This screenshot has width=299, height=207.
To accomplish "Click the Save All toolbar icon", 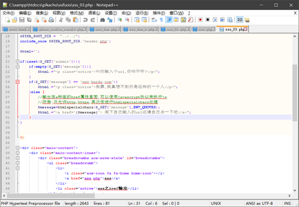I will click(x=29, y=20).
